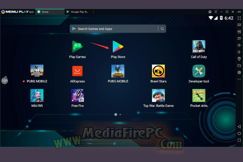The image size is (243, 162).
Task: Click the cellular signal status icon
Action: [x=216, y=18]
